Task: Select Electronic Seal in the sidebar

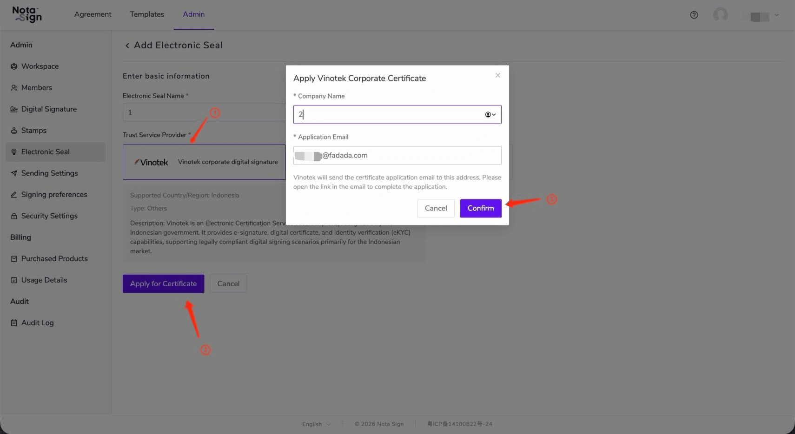Action: point(55,152)
